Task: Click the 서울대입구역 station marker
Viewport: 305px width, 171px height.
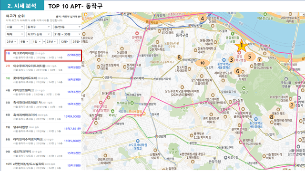Action: (218, 148)
